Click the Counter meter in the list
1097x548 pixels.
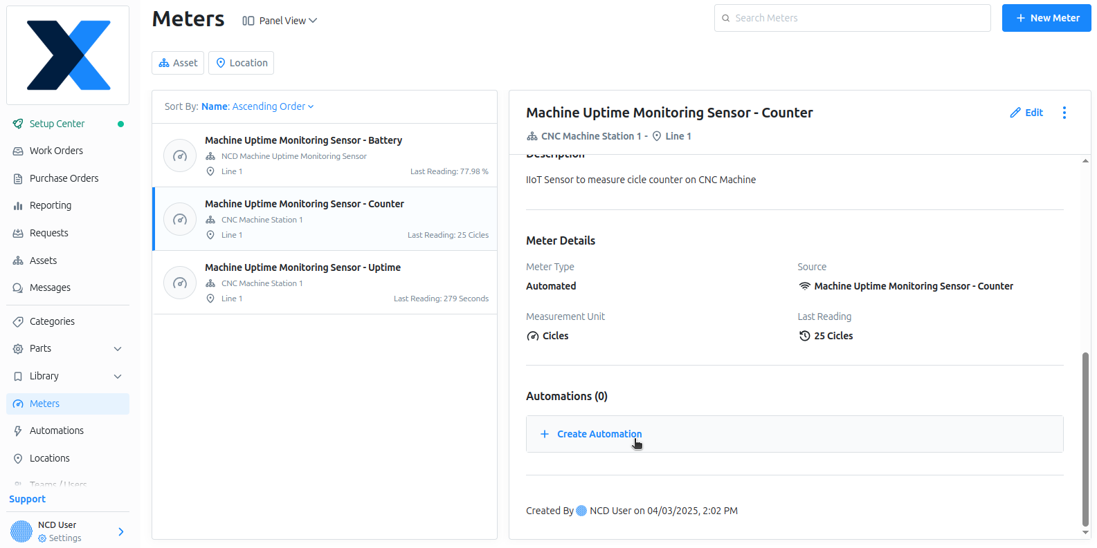(325, 219)
